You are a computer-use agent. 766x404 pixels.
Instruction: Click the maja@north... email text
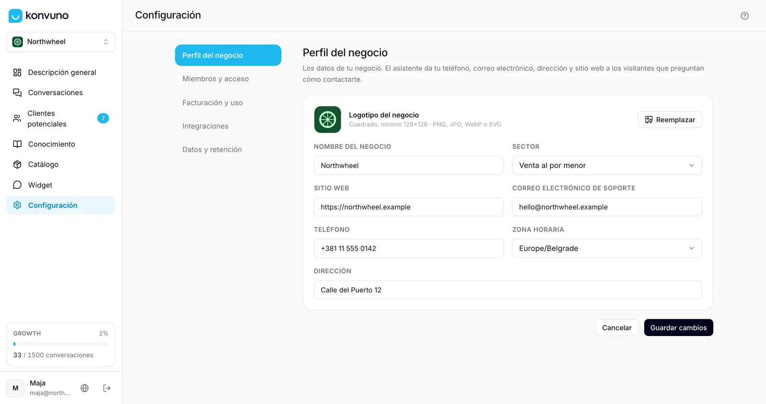50,393
